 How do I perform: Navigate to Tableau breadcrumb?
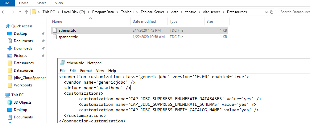coord(127,12)
